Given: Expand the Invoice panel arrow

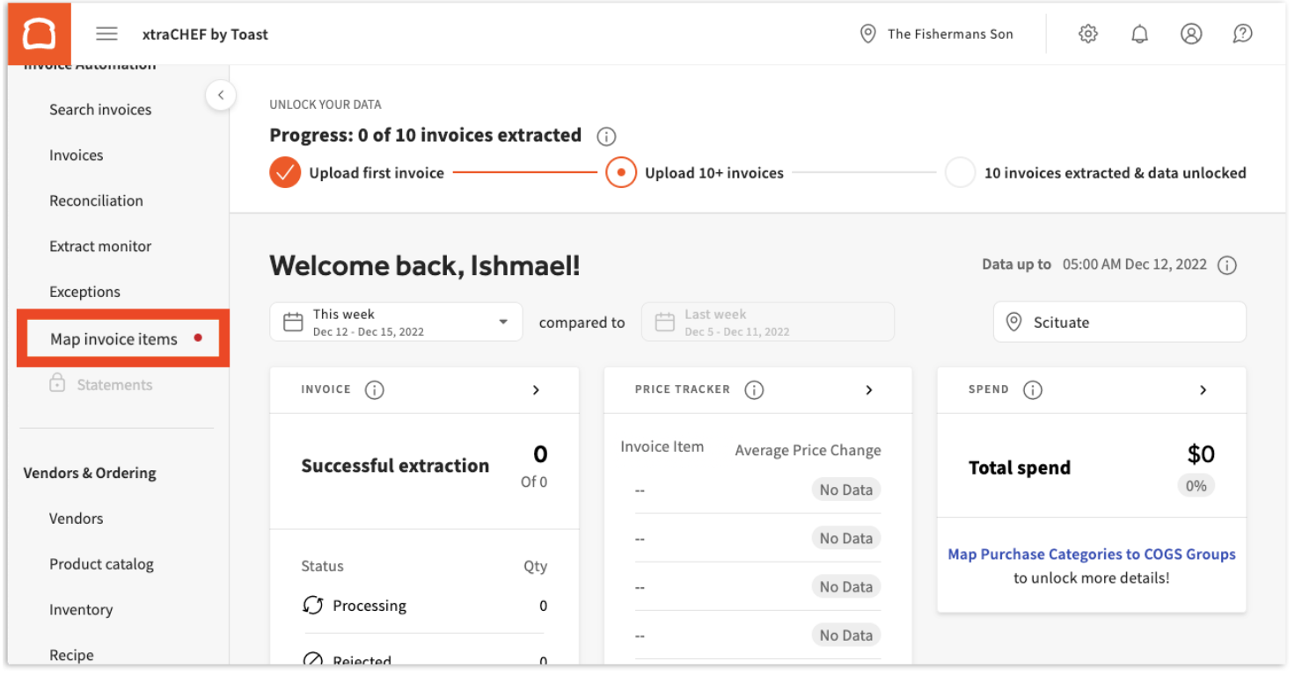Looking at the screenshot, I should click(x=536, y=389).
